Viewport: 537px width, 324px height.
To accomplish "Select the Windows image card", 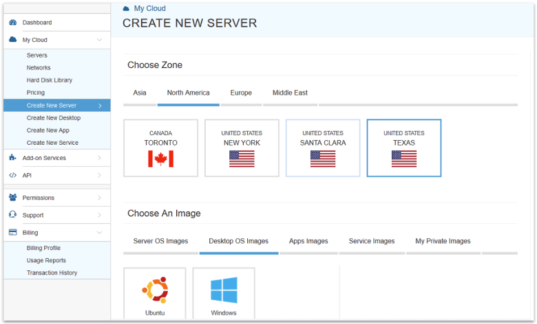I will click(x=224, y=293).
